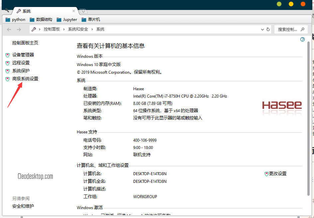
Task: Select 系统 in the breadcrumb
Action: (100, 29)
